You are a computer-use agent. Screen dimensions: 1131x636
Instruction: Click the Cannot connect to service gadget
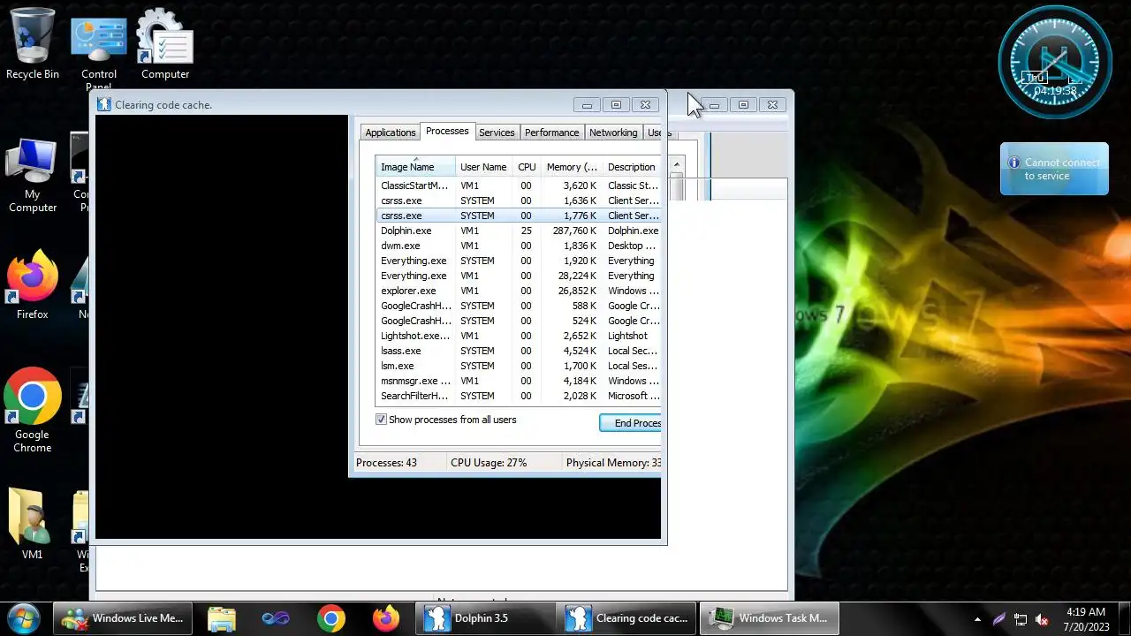tap(1054, 169)
